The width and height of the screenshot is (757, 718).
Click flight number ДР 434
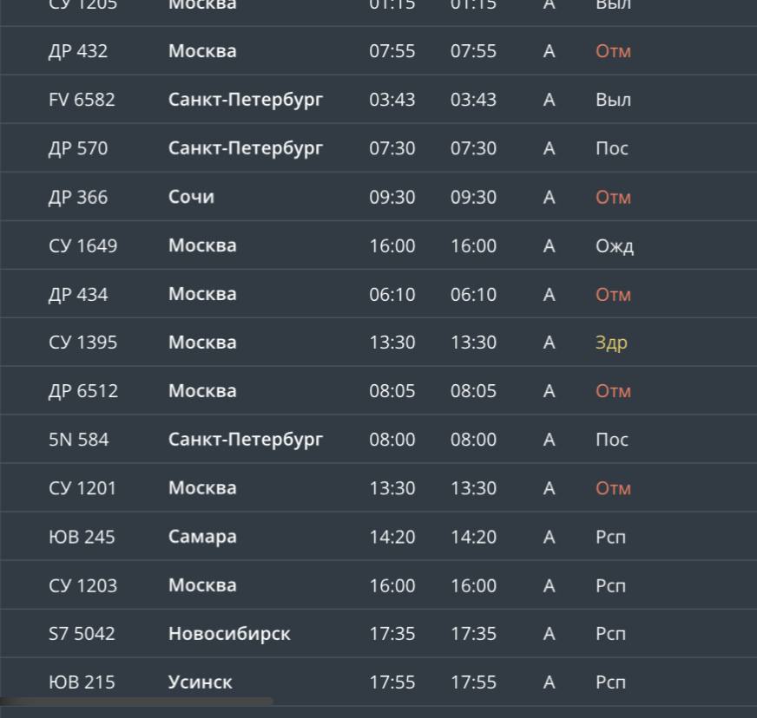point(78,295)
